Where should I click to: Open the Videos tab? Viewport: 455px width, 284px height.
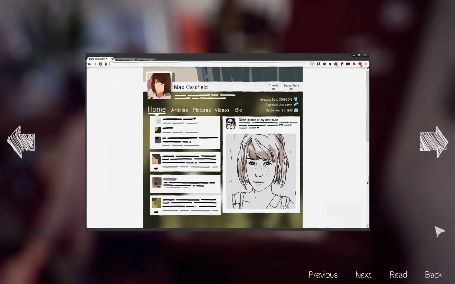[222, 110]
